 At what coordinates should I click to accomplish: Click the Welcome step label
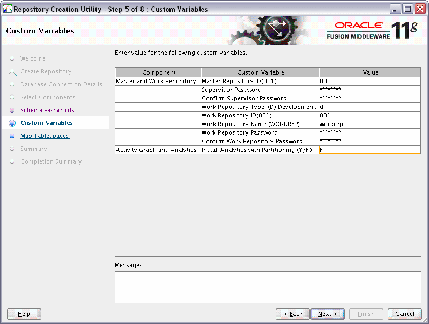[x=33, y=58]
